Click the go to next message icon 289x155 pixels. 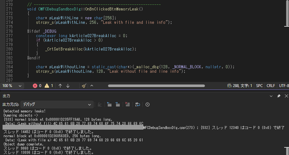point(118,104)
